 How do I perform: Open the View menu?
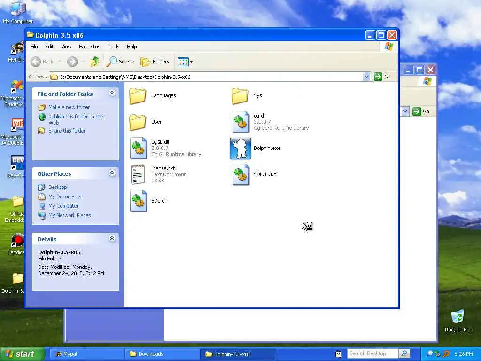pos(66,47)
